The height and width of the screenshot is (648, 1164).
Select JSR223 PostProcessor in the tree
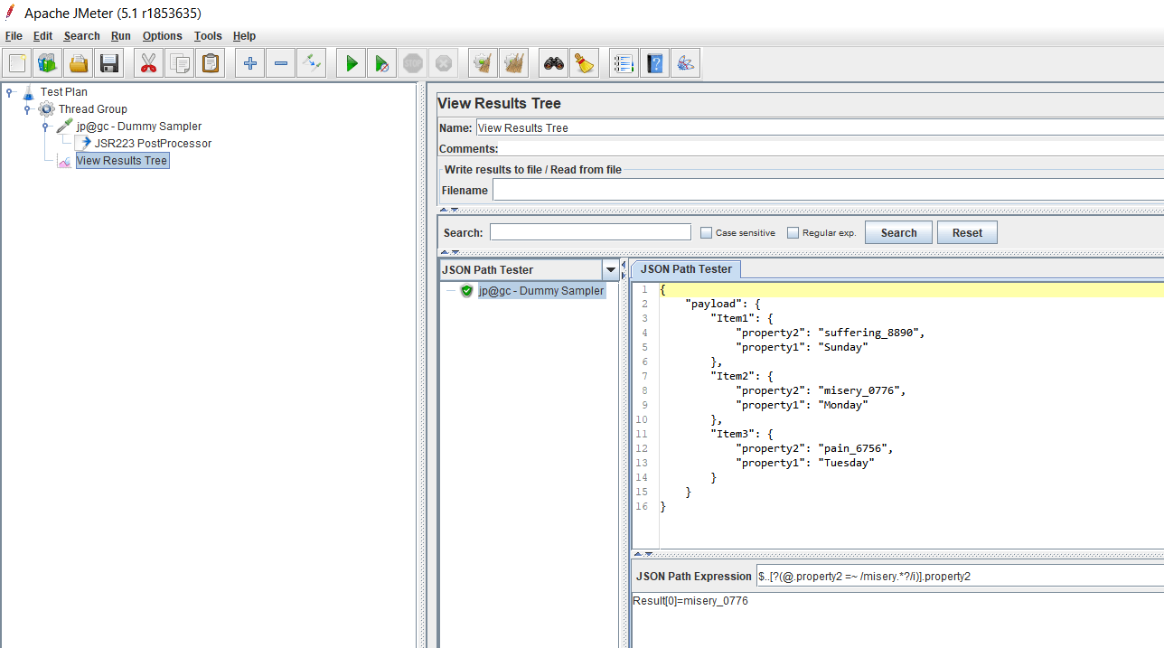pos(153,144)
